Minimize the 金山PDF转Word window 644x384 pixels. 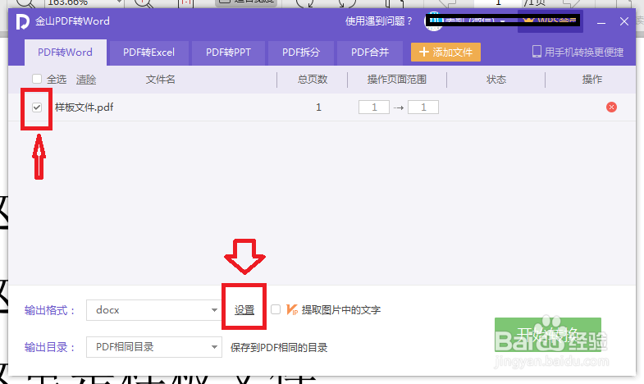coord(601,21)
